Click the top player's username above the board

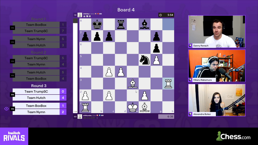point(86,14)
